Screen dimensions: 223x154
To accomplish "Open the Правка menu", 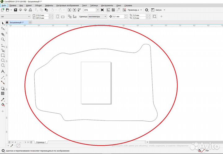I will [13, 5].
